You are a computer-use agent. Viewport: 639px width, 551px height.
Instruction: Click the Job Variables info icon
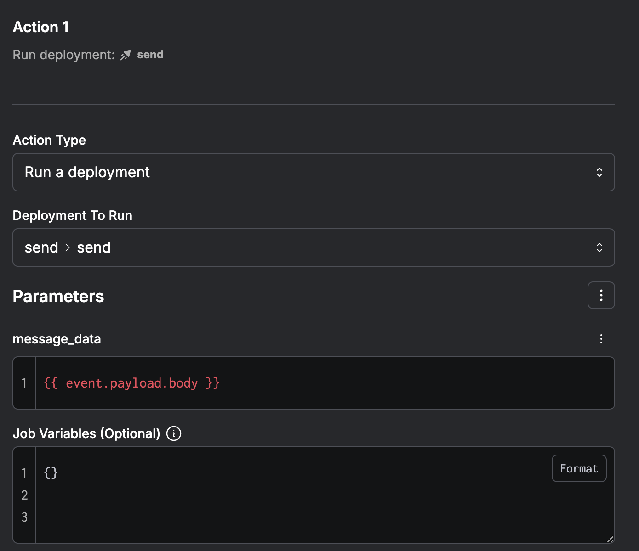click(x=174, y=433)
